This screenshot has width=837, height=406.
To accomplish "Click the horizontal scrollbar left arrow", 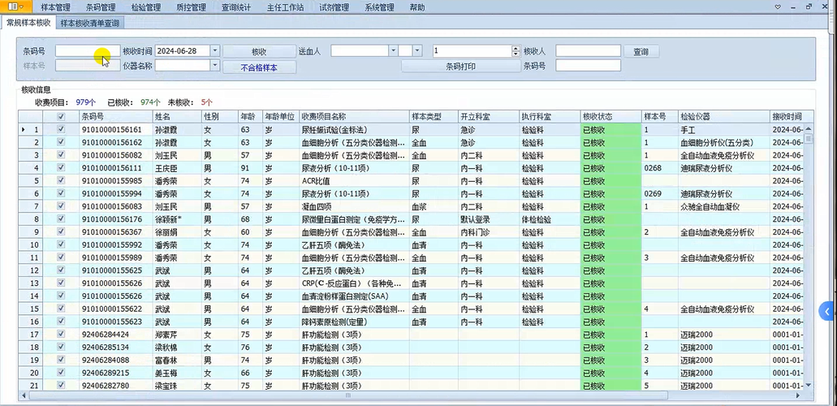I will point(23,396).
